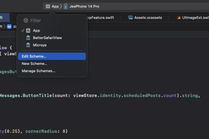Choose New Scheme... from the menu
The width and height of the screenshot is (209, 139).
pos(34,64)
